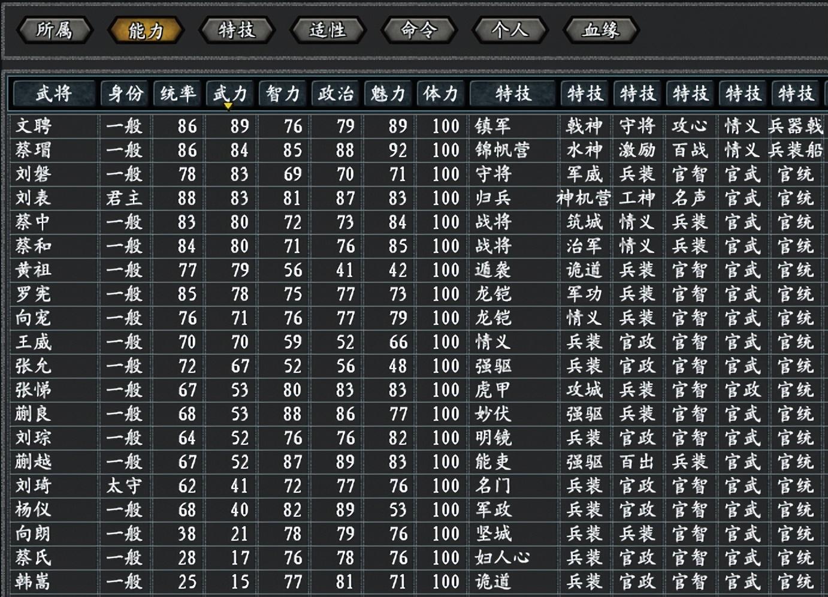The image size is (828, 597).
Task: Click the 魅力 column header
Action: click(x=388, y=94)
